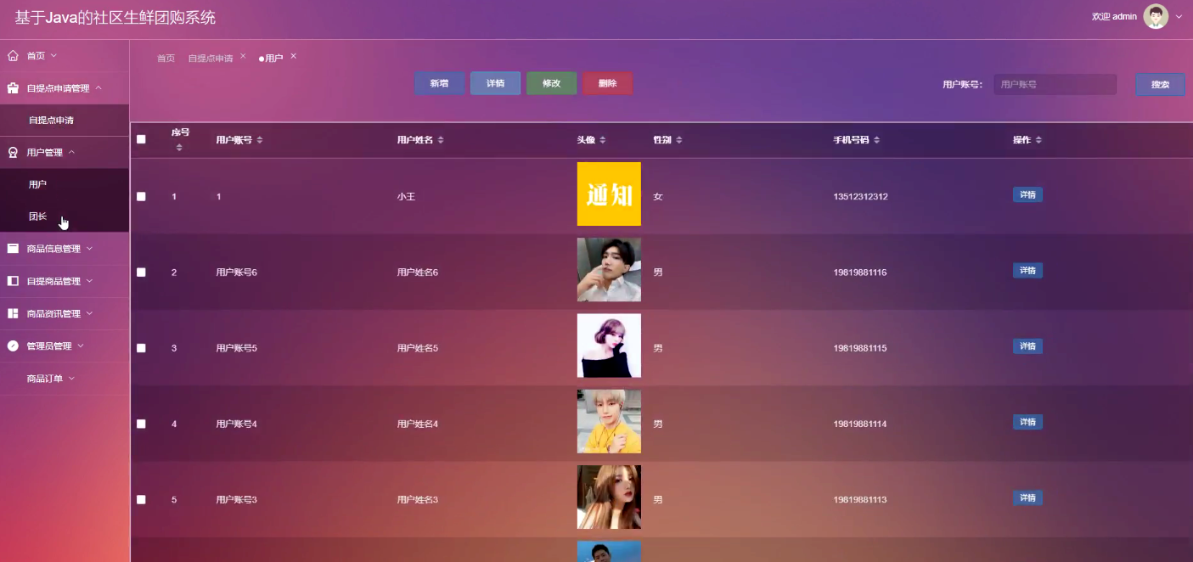
Task: Switch to the 首页 breadcrumb tab
Action: [166, 59]
